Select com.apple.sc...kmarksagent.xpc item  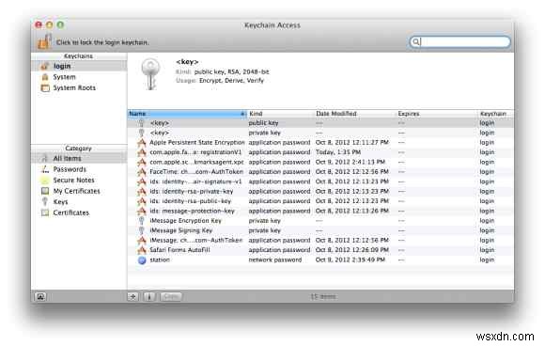tap(320, 162)
